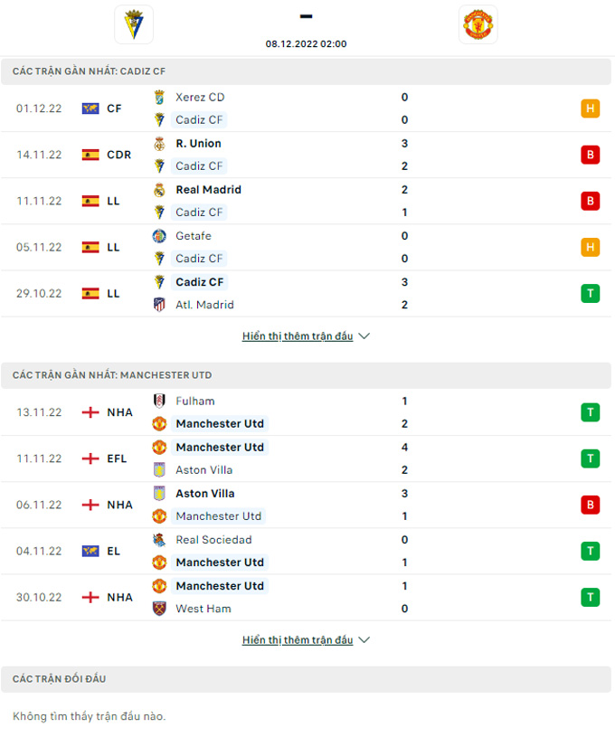Viewport: 615px width, 737px height.
Task: Open 'Hiển thị thêm trận đấu' under Cadiz section
Action: click(x=298, y=336)
